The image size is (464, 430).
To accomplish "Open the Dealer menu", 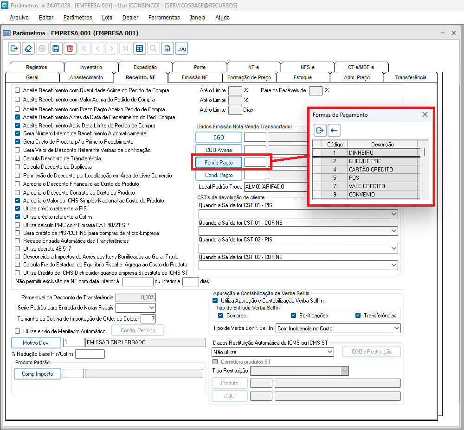I will point(130,18).
